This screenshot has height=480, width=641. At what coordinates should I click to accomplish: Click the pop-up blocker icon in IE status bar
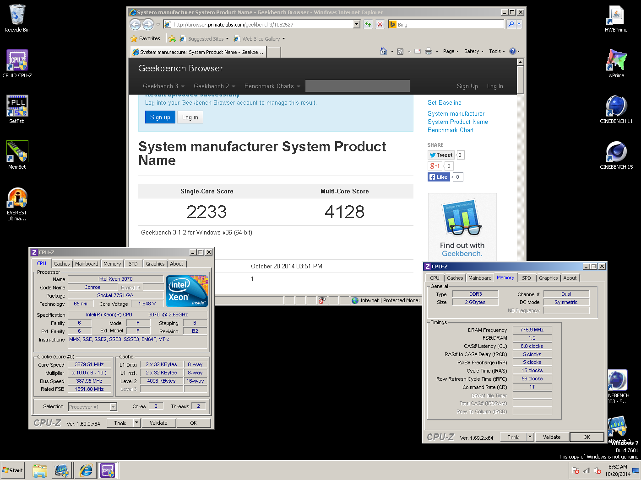[x=322, y=300]
